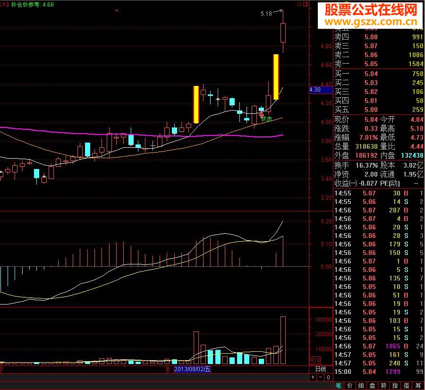The image size is (425, 390).
Task: Click the blue 4.30 price cursor label
Action: pyautogui.click(x=321, y=90)
